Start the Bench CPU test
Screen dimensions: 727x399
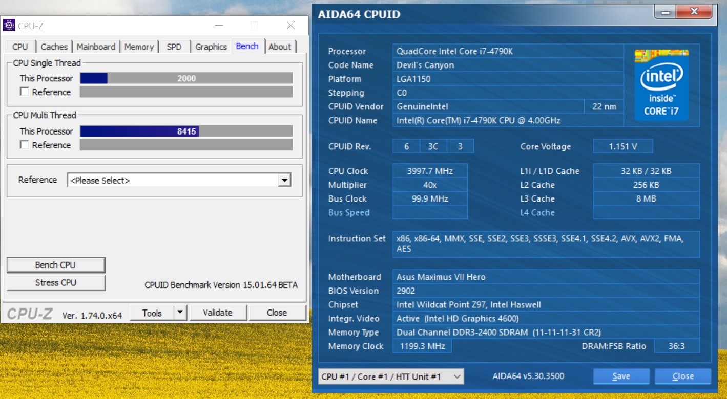[x=55, y=265]
